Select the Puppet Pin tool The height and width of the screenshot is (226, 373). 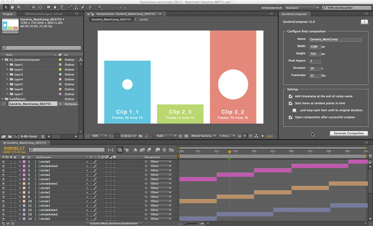pyautogui.click(x=100, y=7)
